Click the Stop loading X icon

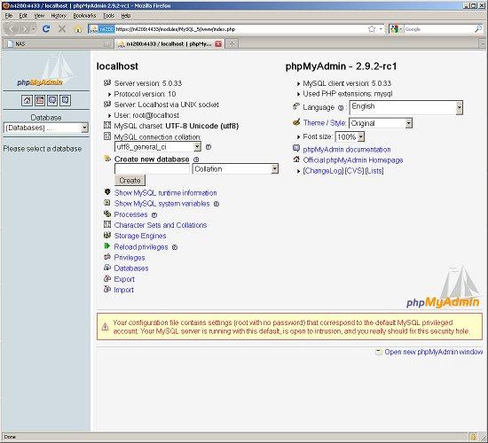pos(62,29)
